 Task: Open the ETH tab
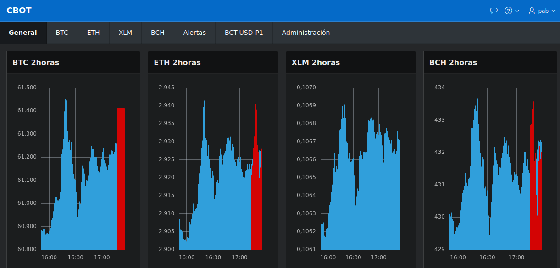[93, 32]
